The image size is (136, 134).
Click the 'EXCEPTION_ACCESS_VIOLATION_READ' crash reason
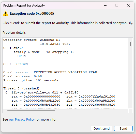(x=65, y=72)
